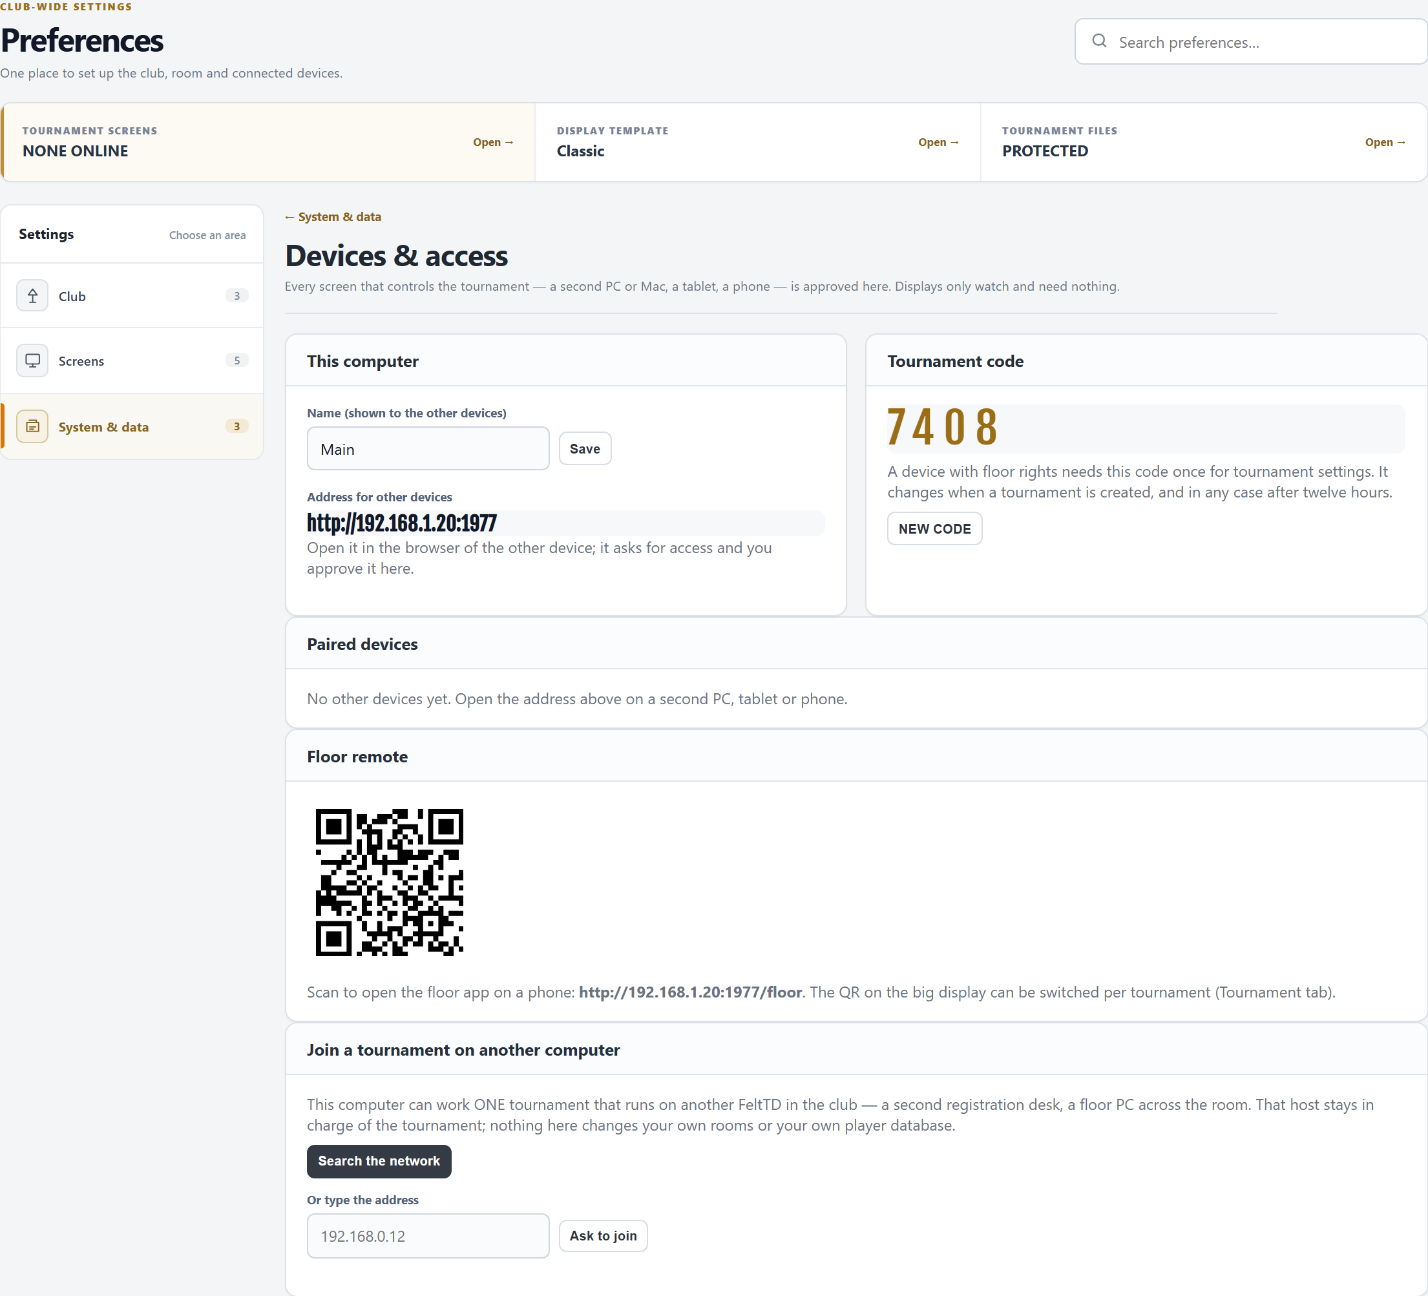The image size is (1428, 1296).
Task: Click the PROTECTED status text
Action: [1045, 151]
